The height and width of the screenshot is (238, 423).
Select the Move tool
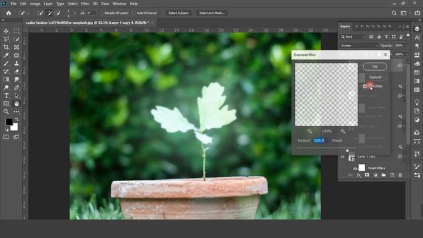click(x=6, y=31)
